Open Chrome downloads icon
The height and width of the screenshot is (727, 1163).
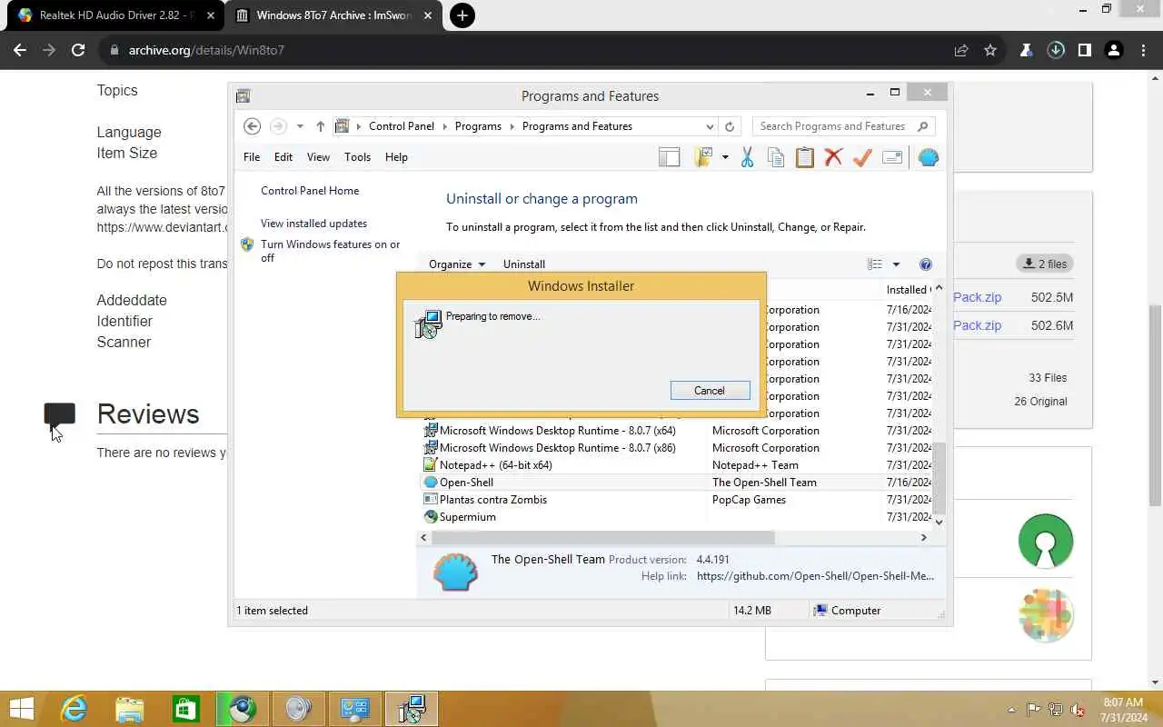pyautogui.click(x=1056, y=50)
